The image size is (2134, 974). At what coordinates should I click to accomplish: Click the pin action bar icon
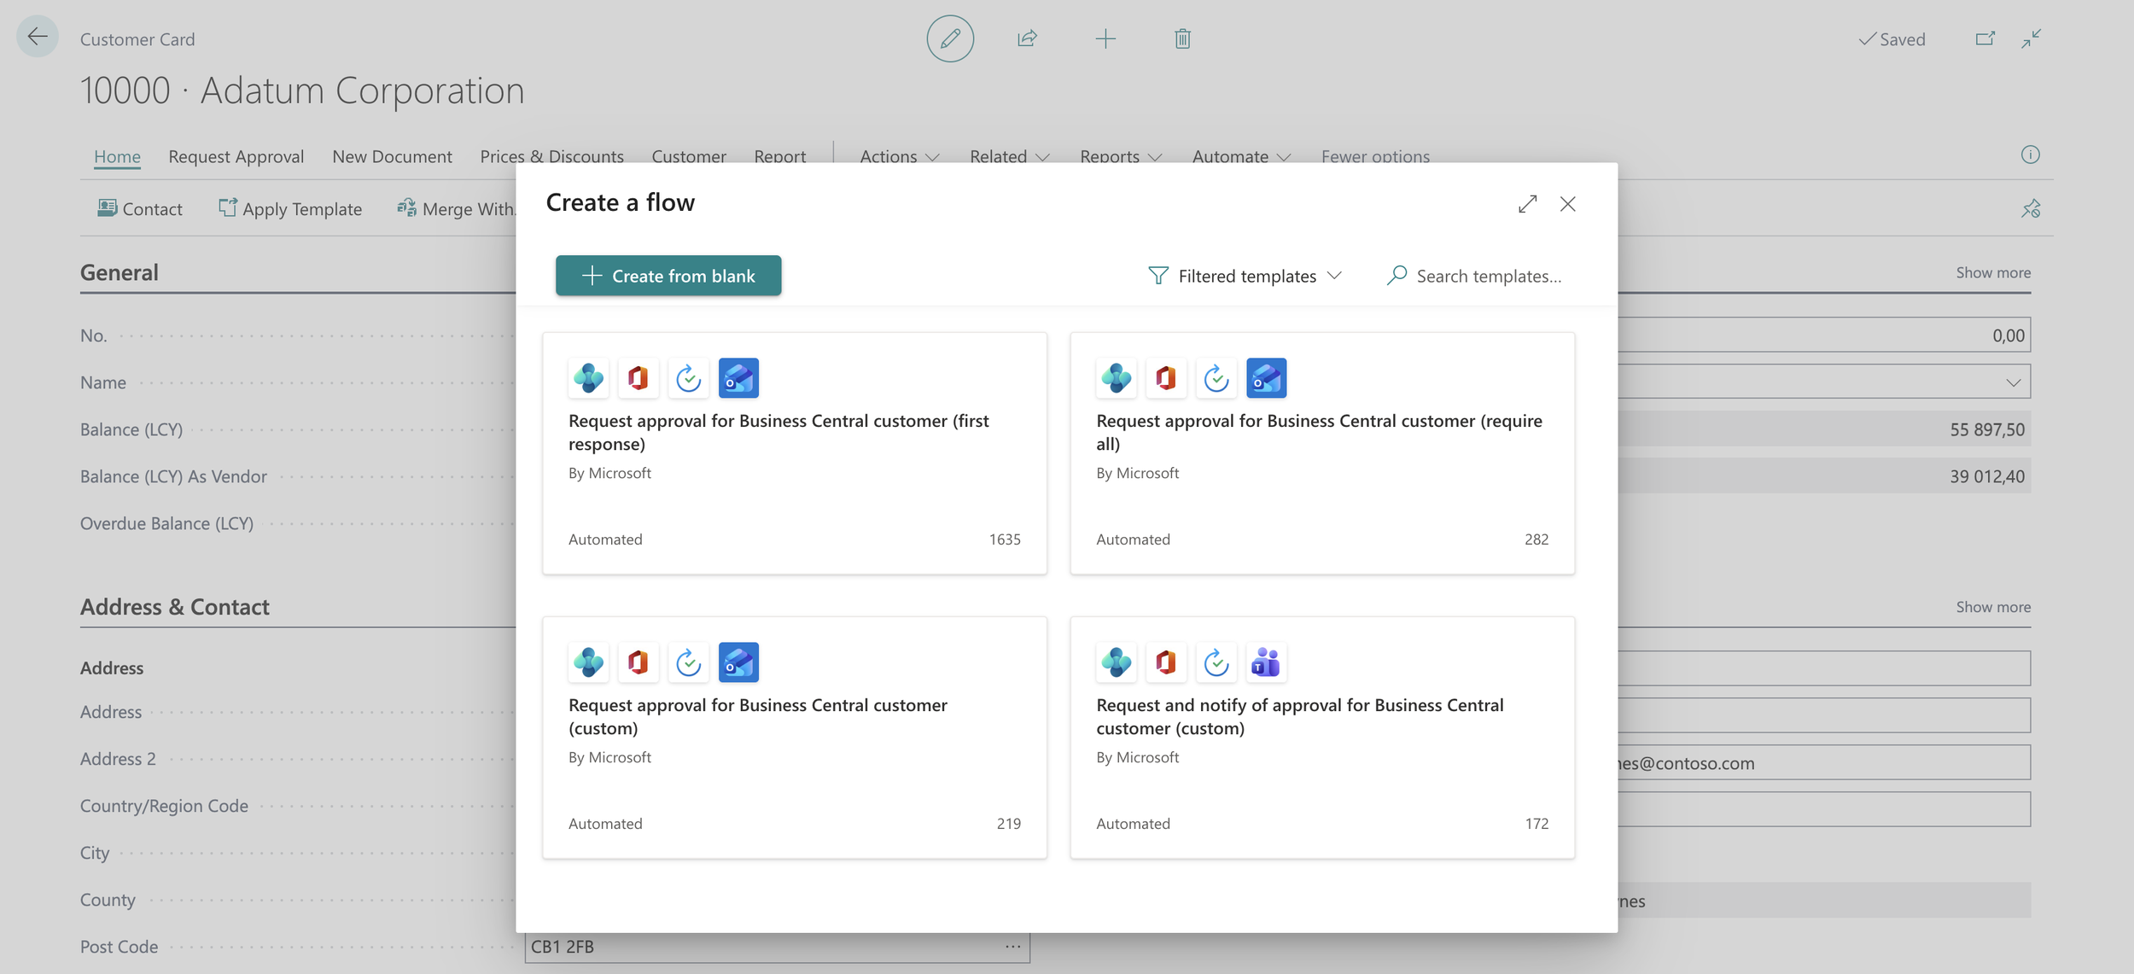click(x=2031, y=208)
